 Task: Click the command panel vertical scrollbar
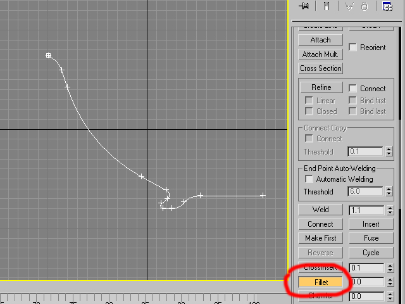click(x=400, y=76)
